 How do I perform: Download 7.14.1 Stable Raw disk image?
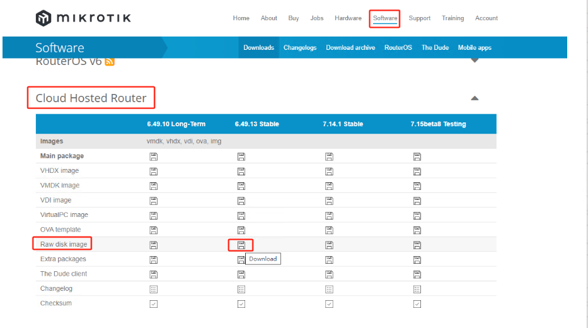329,245
